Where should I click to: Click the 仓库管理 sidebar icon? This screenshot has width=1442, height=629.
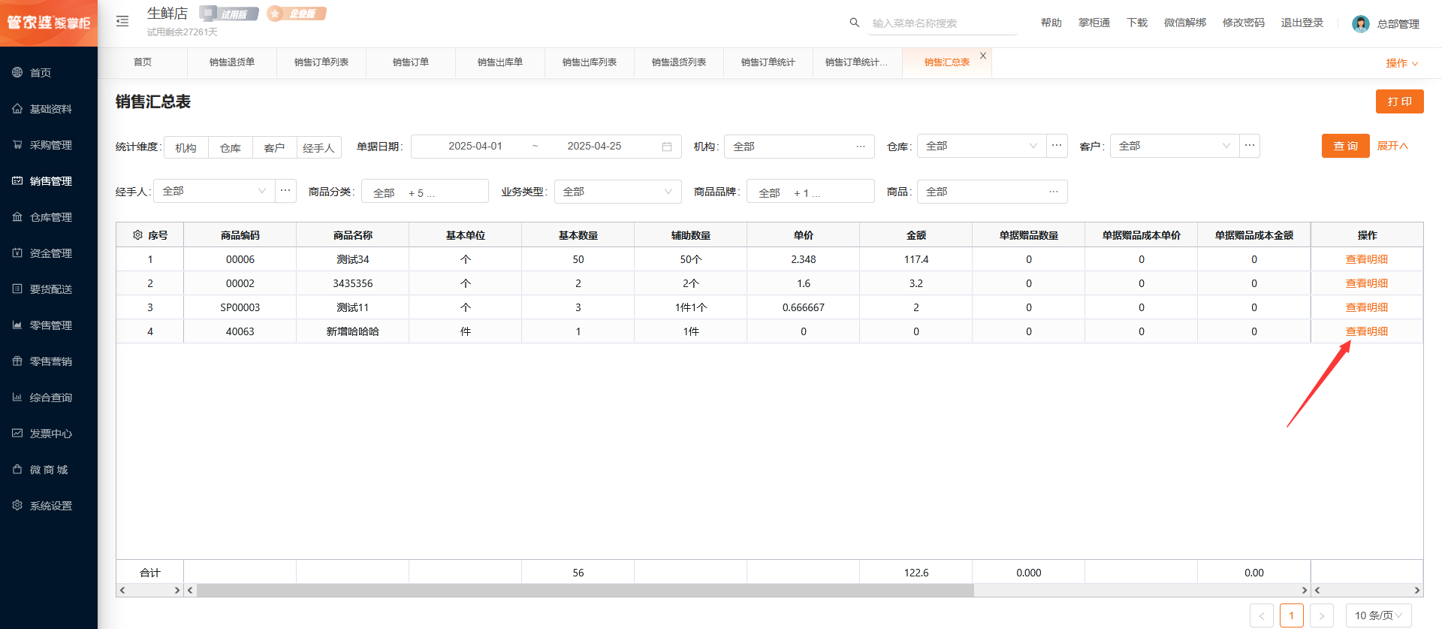[x=17, y=216]
